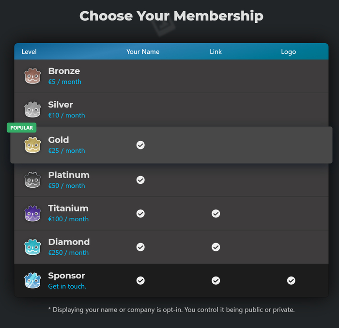
Task: Click Diamond's Link checkmark
Action: click(216, 247)
